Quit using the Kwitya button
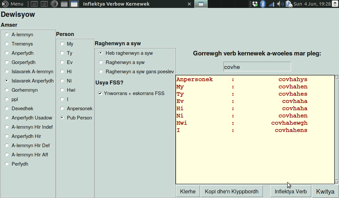The width and height of the screenshot is (339, 198). 325,191
